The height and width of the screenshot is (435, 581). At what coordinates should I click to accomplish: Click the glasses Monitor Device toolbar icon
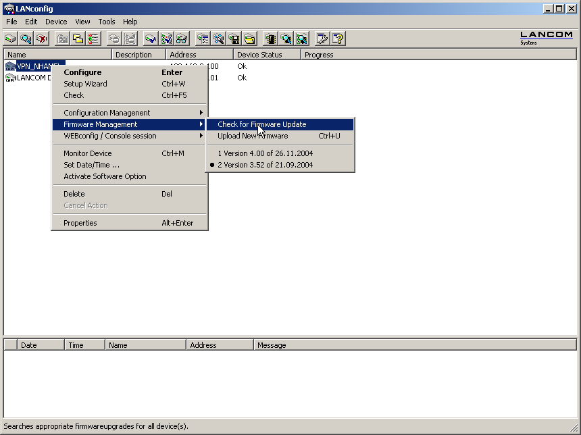click(x=182, y=39)
